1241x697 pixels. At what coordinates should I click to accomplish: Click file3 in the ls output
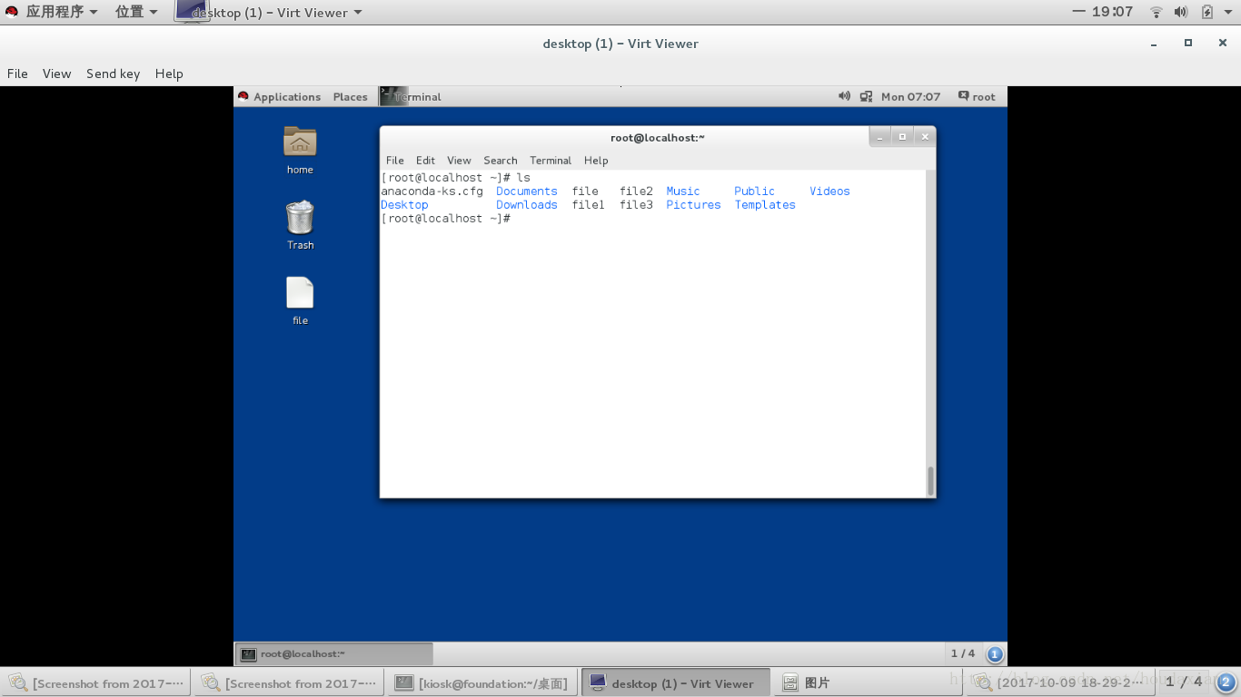click(x=636, y=205)
